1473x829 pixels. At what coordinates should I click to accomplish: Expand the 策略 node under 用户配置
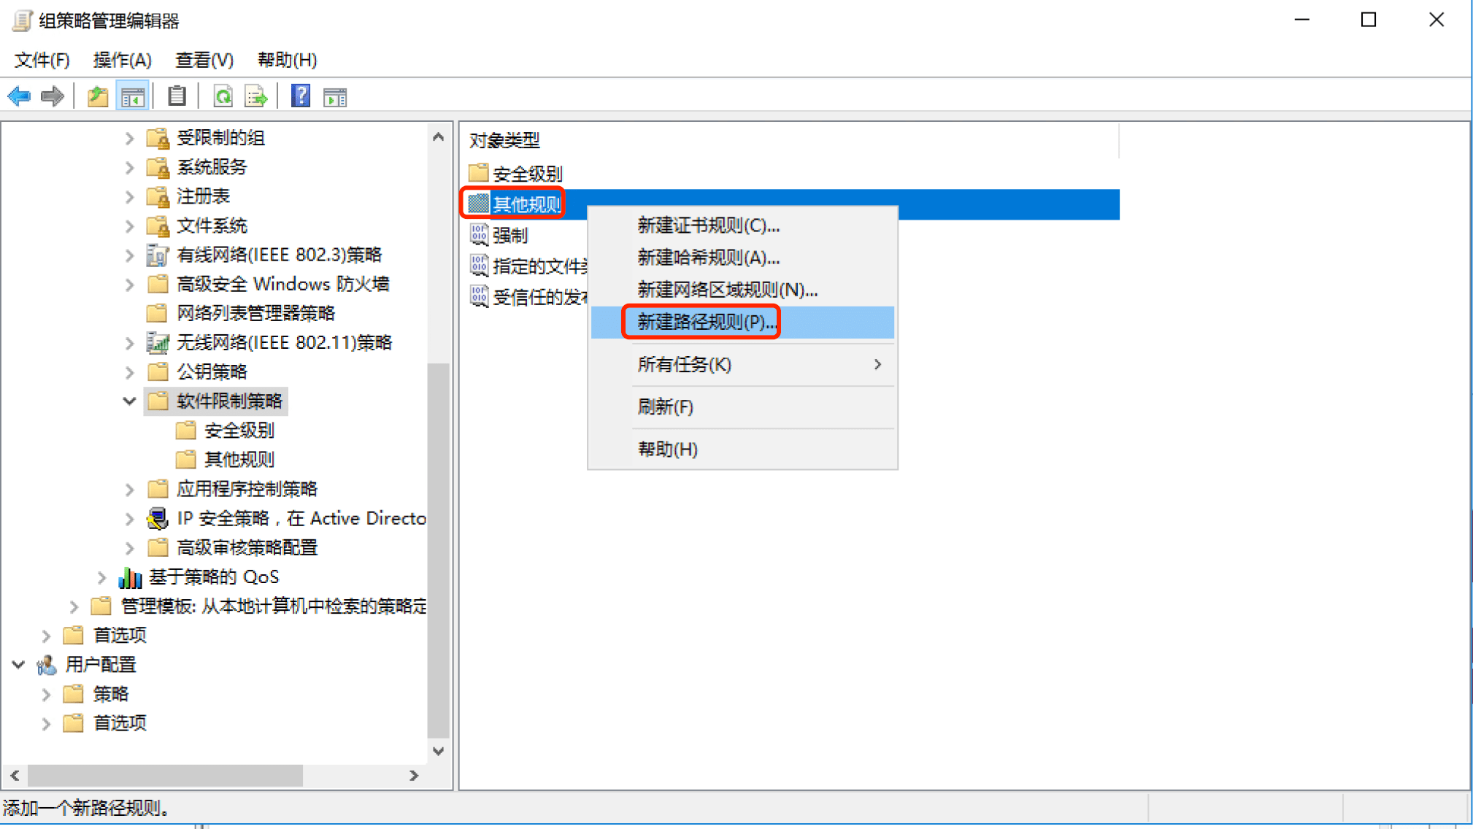46,694
